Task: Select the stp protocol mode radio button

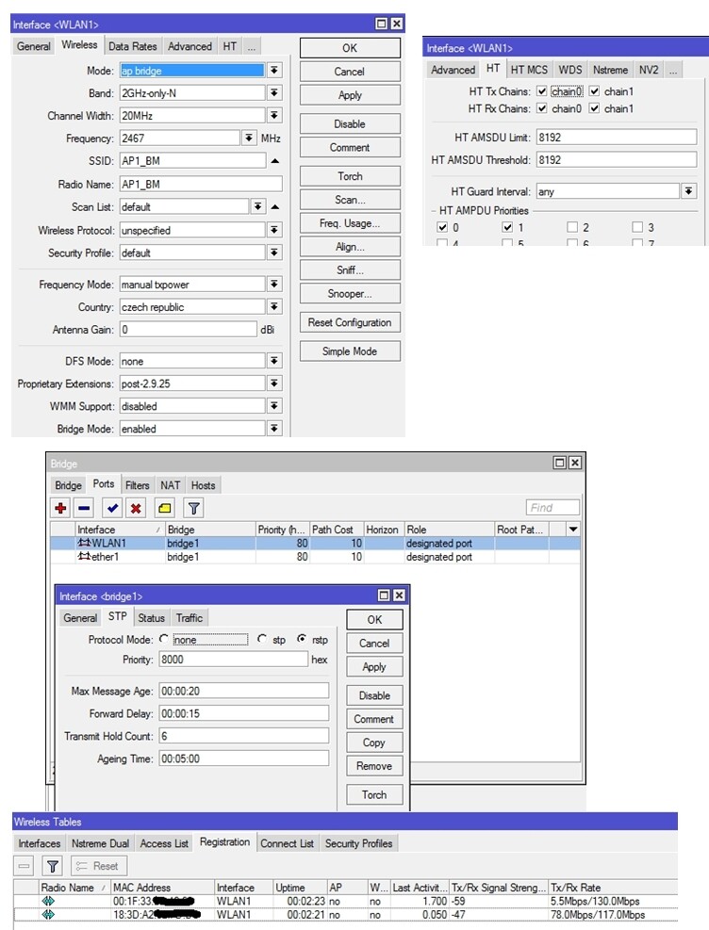Action: 262,639
